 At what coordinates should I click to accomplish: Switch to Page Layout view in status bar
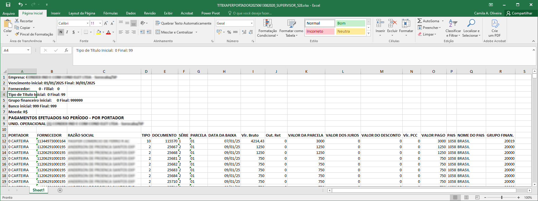point(466,198)
